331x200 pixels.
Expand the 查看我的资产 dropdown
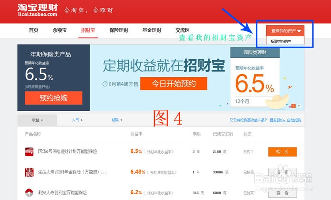pyautogui.click(x=285, y=31)
